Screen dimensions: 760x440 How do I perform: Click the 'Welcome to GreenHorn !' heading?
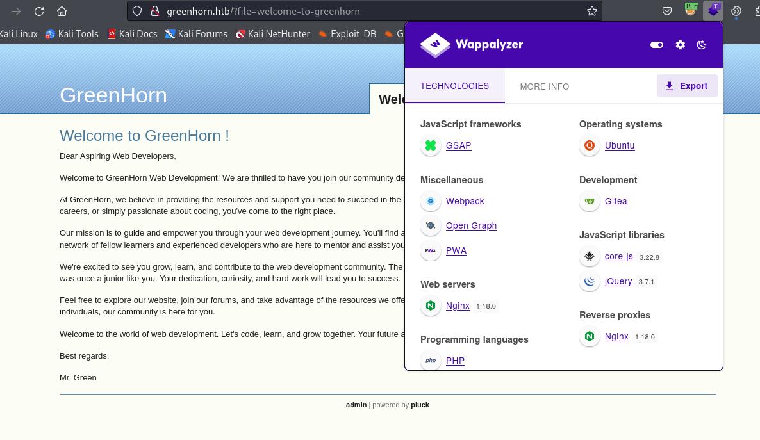[144, 136]
